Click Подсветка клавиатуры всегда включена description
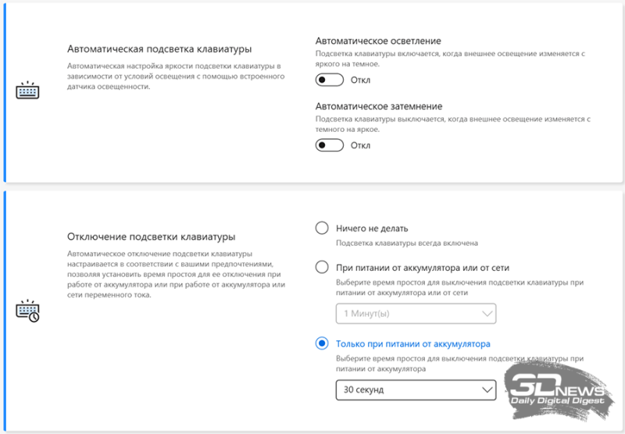 pos(406,243)
